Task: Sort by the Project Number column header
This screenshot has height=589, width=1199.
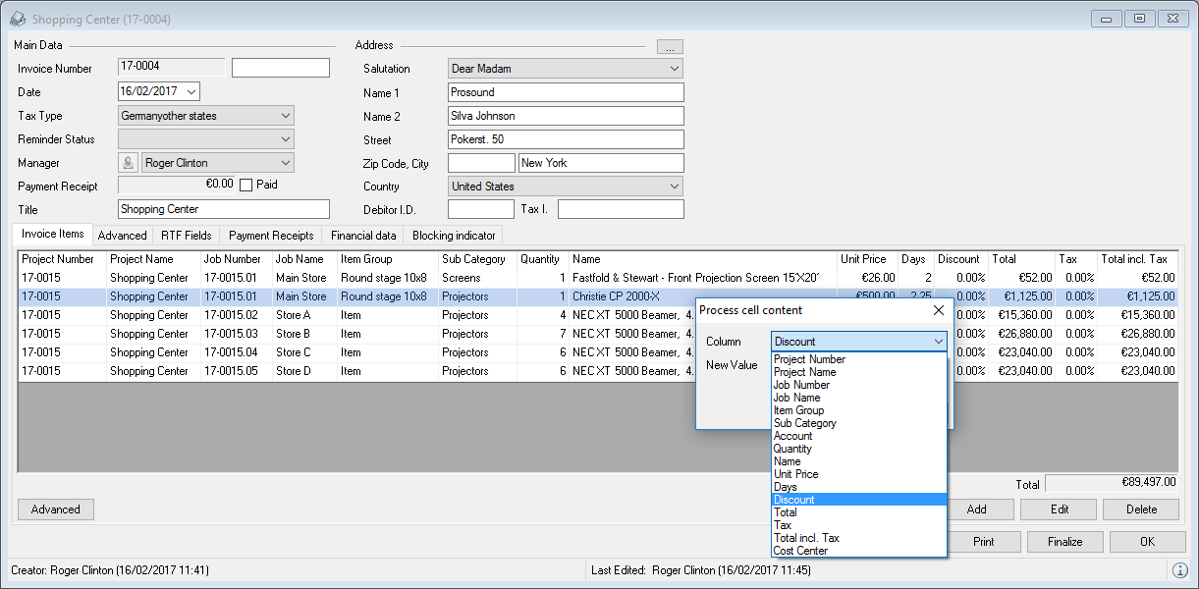Action: point(59,259)
